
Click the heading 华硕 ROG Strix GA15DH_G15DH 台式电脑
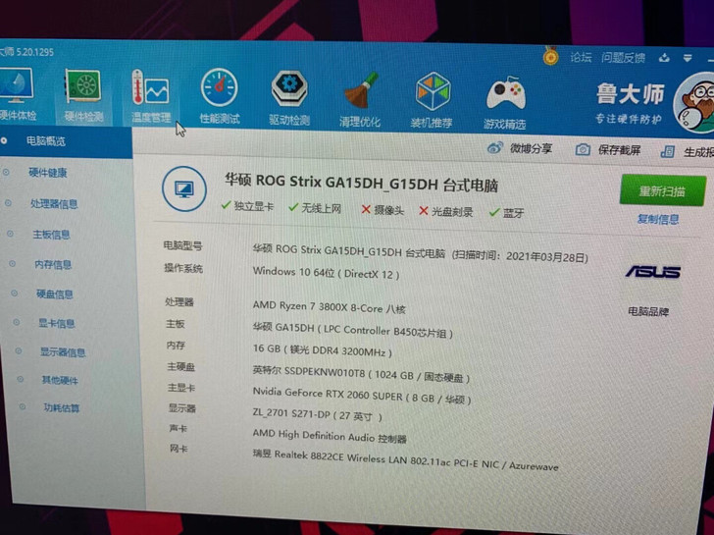[x=361, y=183]
